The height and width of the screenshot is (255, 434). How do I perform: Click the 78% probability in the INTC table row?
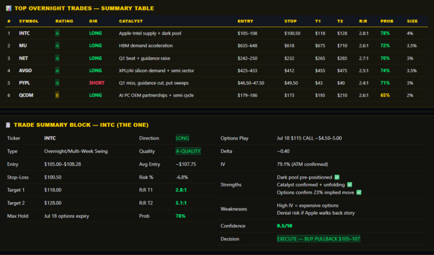(x=385, y=34)
